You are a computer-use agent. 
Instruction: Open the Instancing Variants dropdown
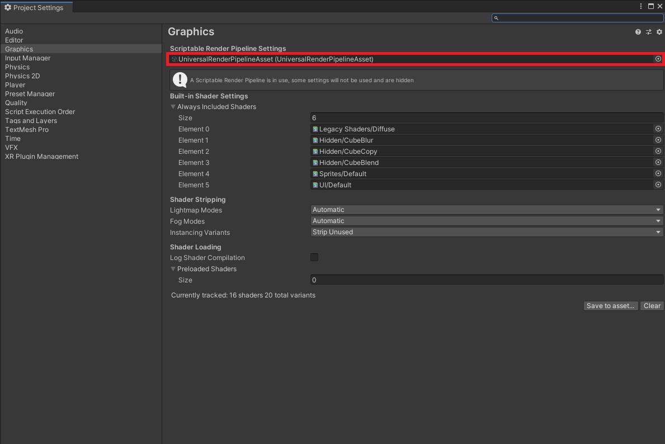(x=487, y=232)
